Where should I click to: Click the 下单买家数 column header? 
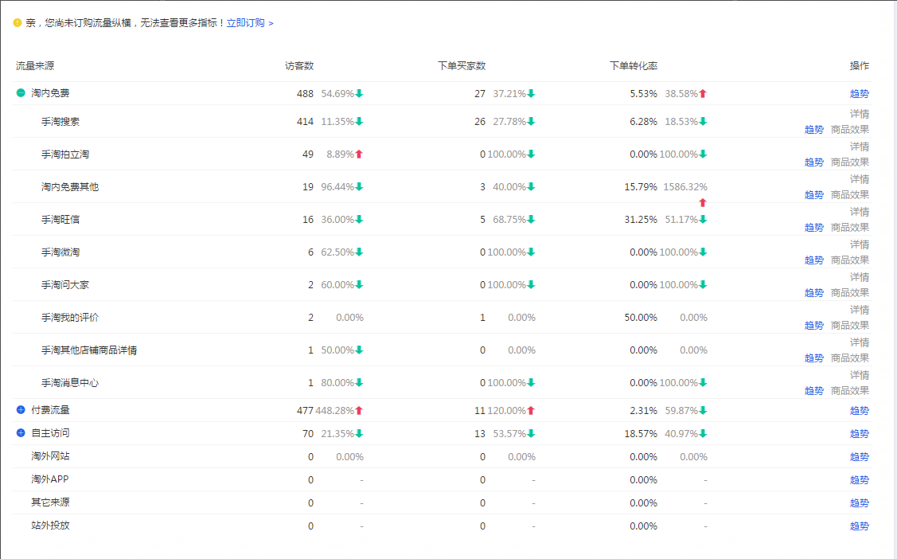pyautogui.click(x=462, y=66)
